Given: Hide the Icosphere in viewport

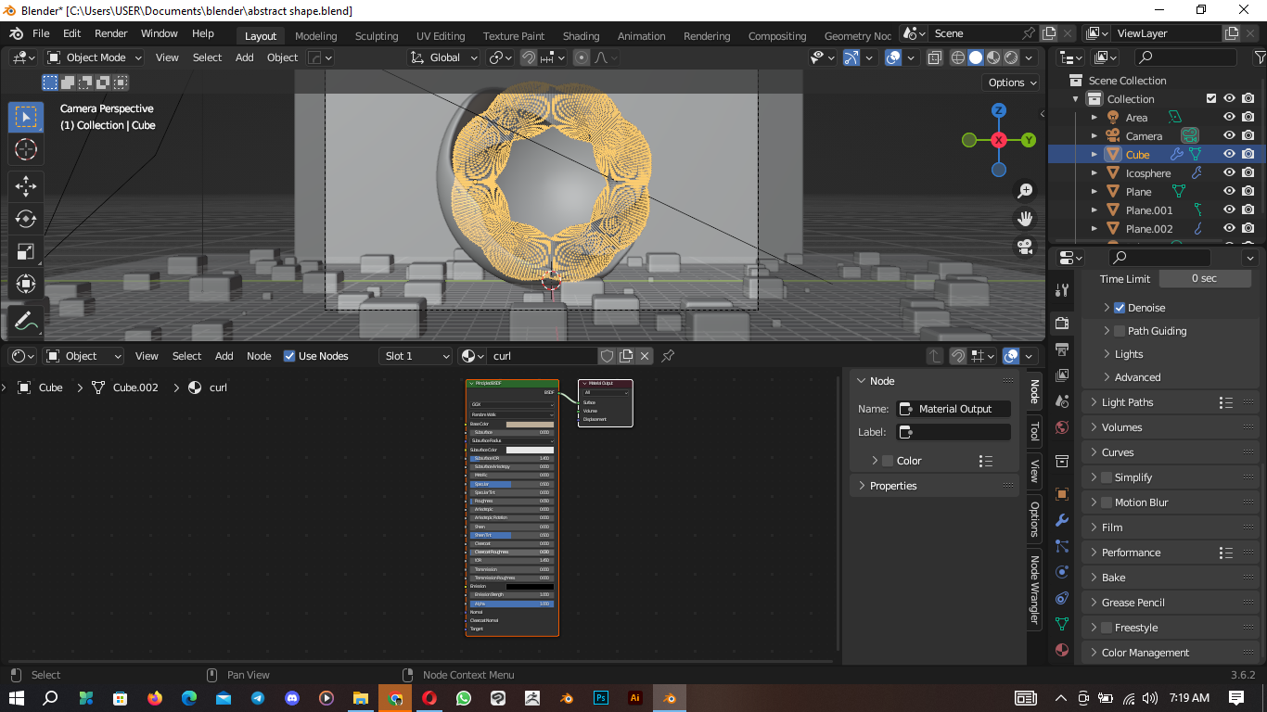Looking at the screenshot, I should tap(1229, 173).
